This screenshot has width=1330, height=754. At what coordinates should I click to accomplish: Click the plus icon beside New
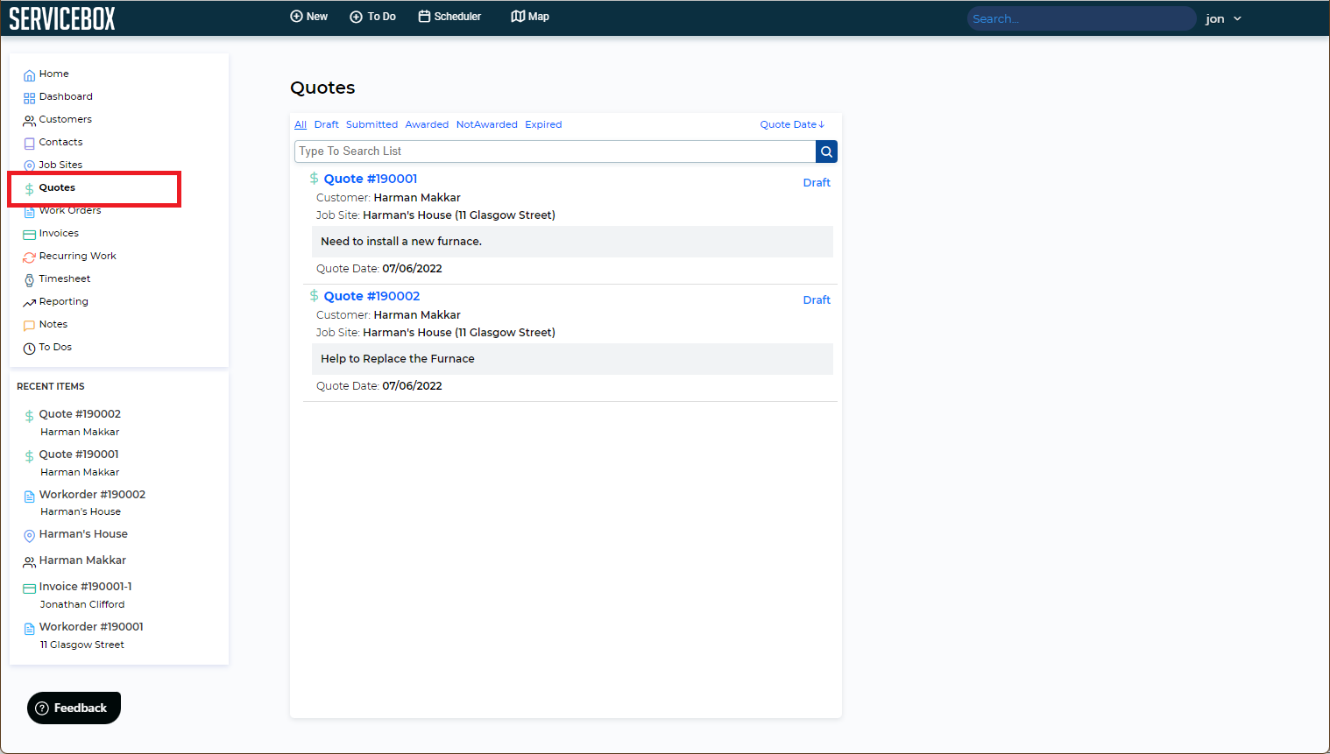pyautogui.click(x=296, y=17)
